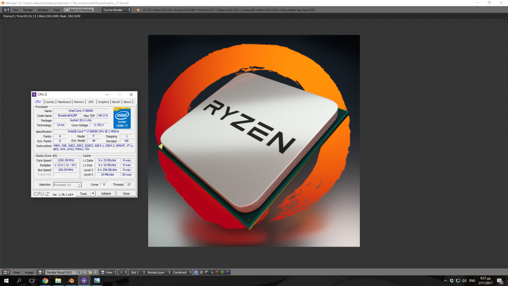The height and width of the screenshot is (286, 508).
Task: Open the Image menu in image editor
Action: pyautogui.click(x=29, y=272)
